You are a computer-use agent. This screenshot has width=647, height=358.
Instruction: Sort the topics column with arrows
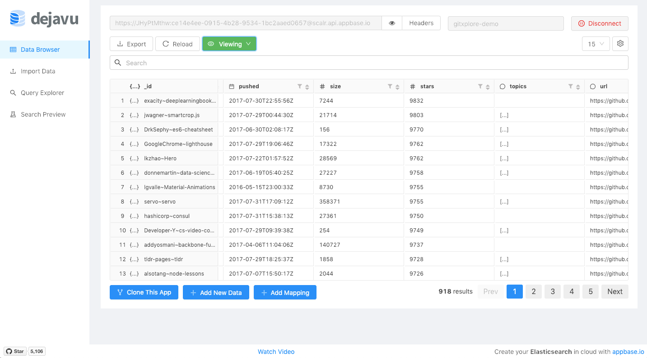pos(578,87)
